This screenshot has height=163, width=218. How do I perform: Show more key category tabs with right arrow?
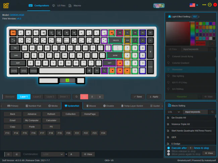[x=162, y=106]
